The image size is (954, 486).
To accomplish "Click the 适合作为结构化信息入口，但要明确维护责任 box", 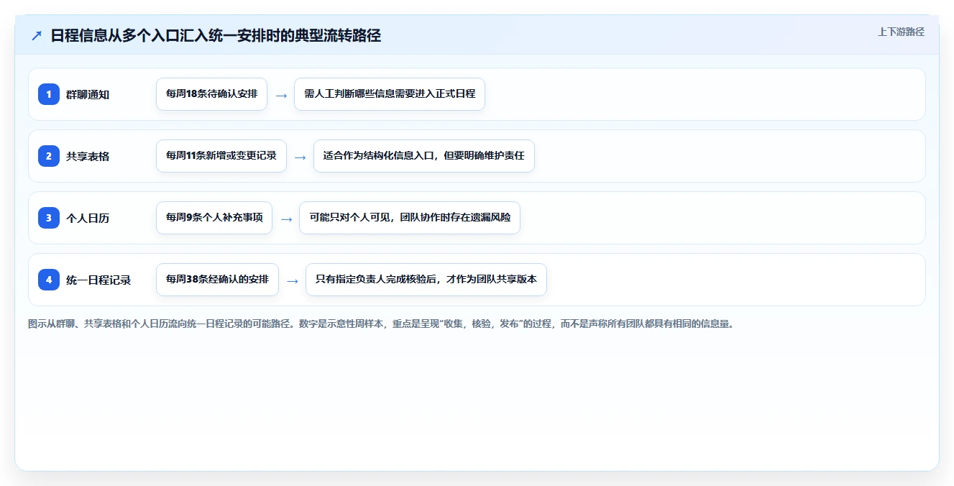I will pyautogui.click(x=424, y=156).
